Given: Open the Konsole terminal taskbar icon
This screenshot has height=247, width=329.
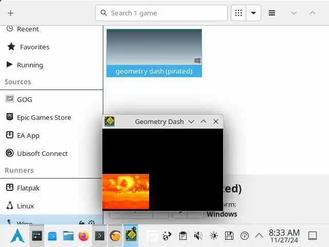Looking at the screenshot, I should [100, 236].
